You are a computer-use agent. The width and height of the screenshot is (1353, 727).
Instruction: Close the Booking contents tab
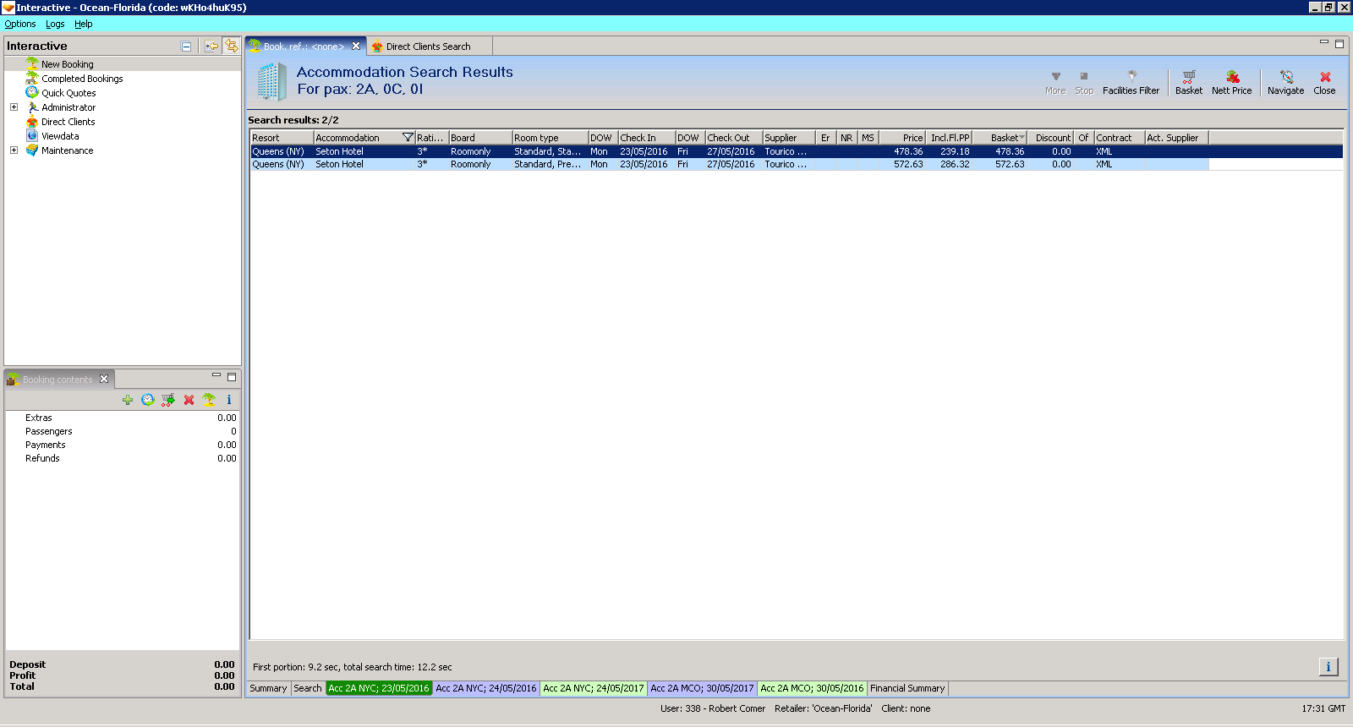(x=104, y=379)
